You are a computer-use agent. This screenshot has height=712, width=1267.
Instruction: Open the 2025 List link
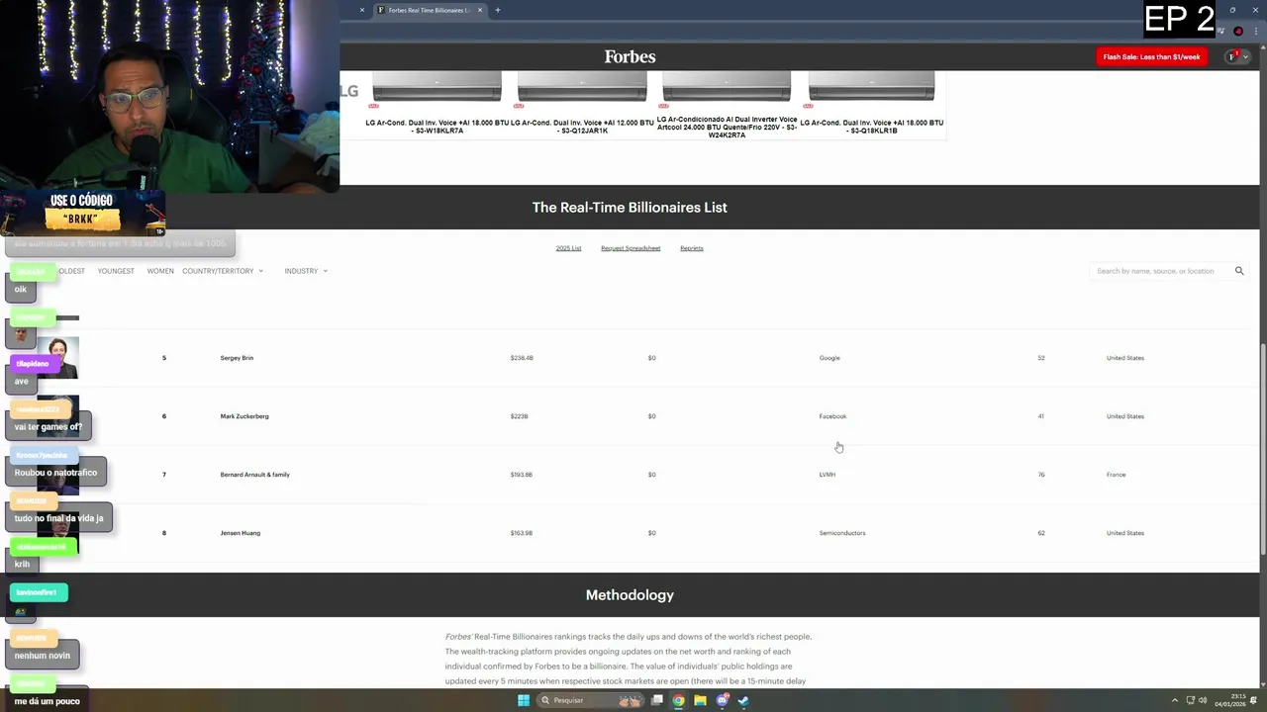click(x=568, y=248)
